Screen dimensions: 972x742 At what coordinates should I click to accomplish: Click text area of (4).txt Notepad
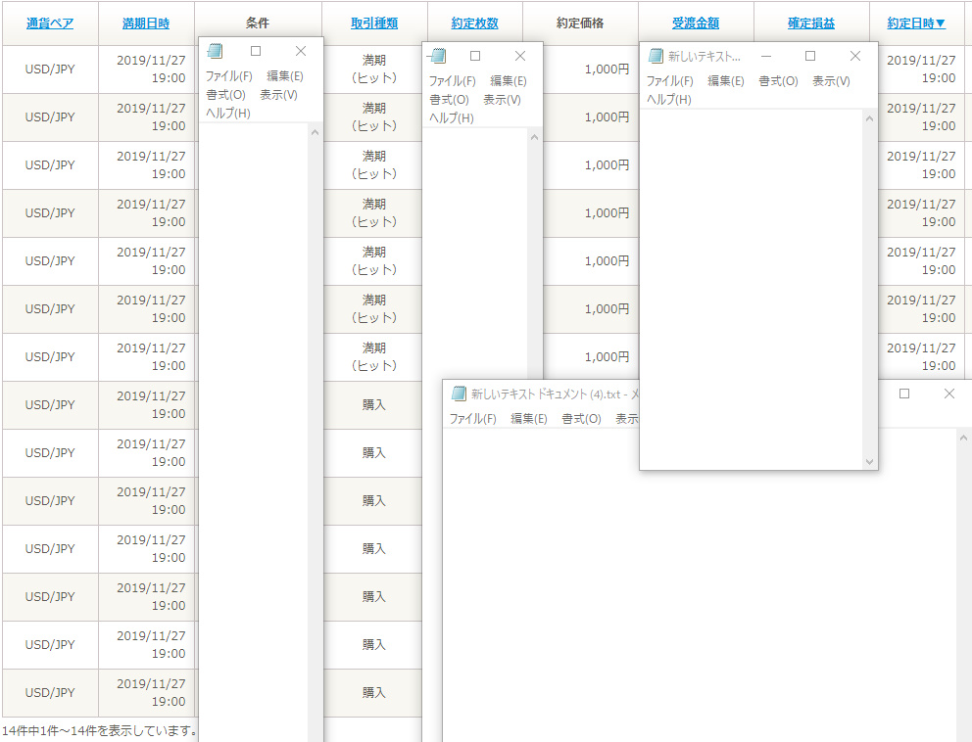click(700, 586)
